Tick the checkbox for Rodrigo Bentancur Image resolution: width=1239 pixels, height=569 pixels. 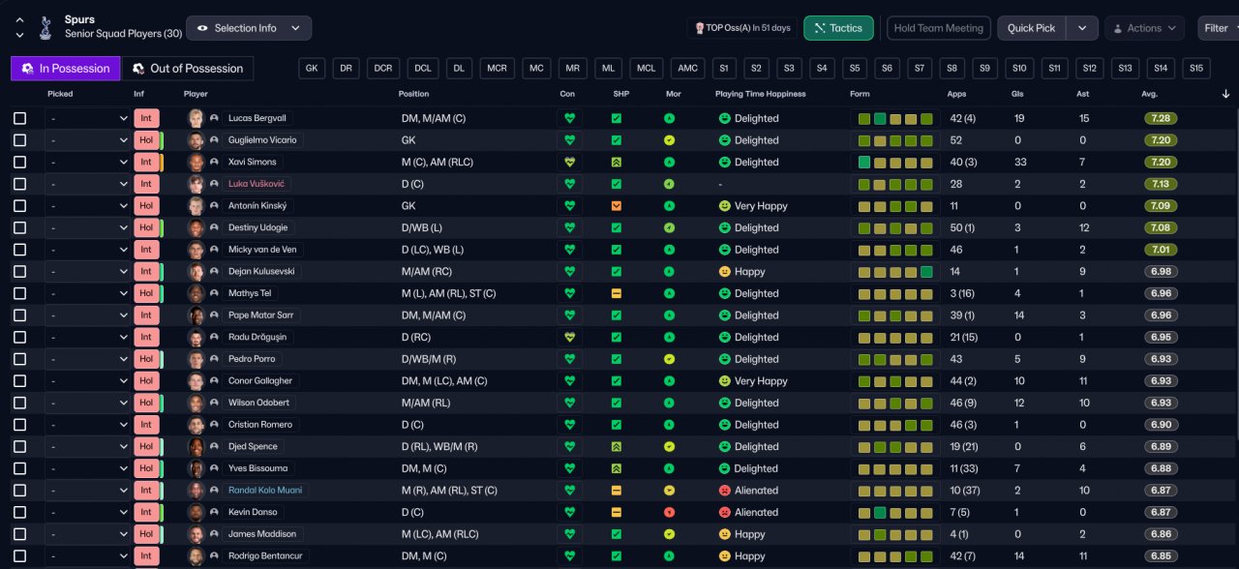(20, 555)
